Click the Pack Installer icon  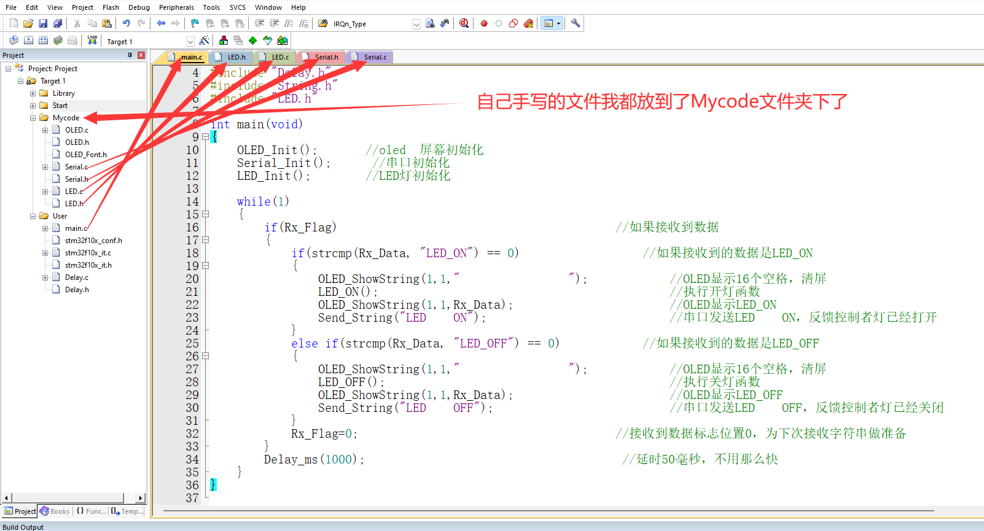click(283, 41)
